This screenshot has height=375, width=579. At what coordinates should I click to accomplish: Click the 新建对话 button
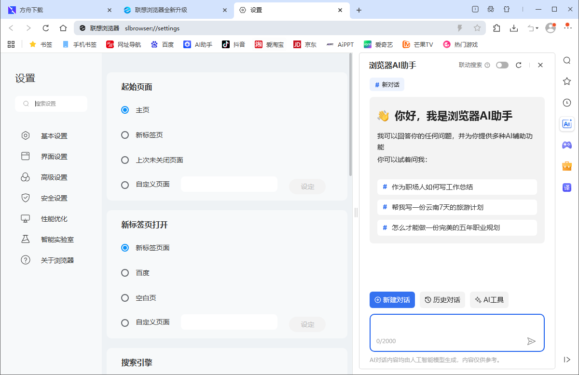pyautogui.click(x=392, y=299)
